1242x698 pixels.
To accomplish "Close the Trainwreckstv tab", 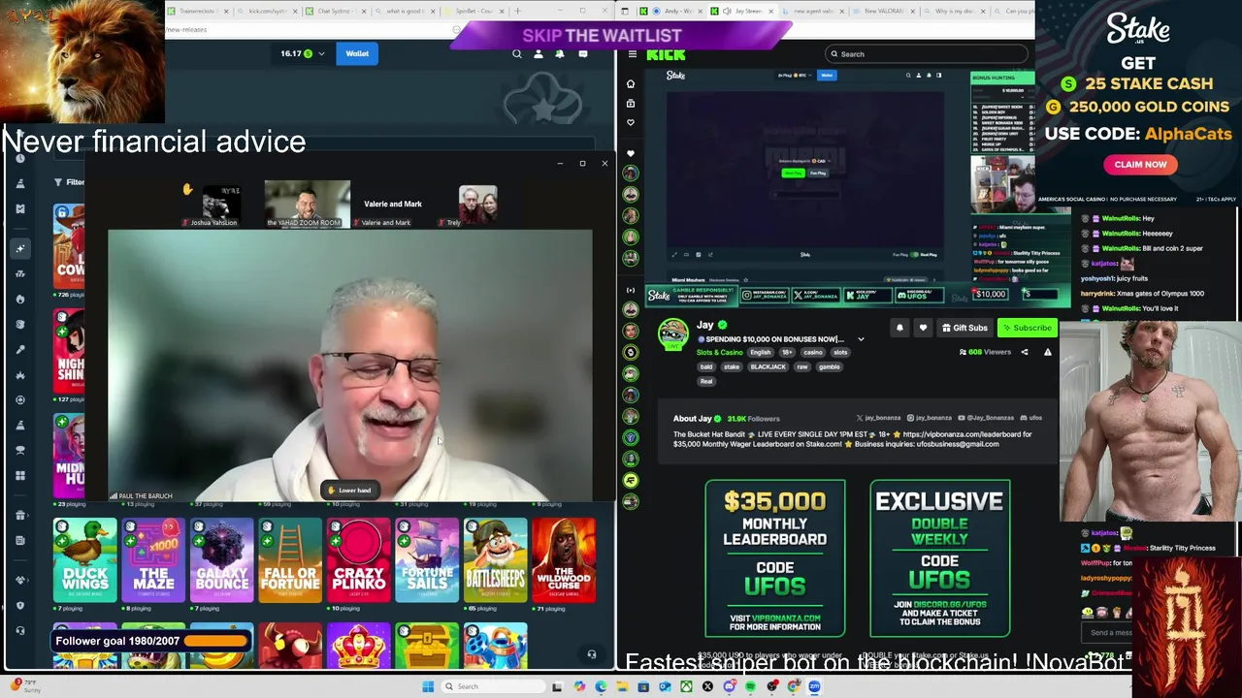I will coord(226,11).
